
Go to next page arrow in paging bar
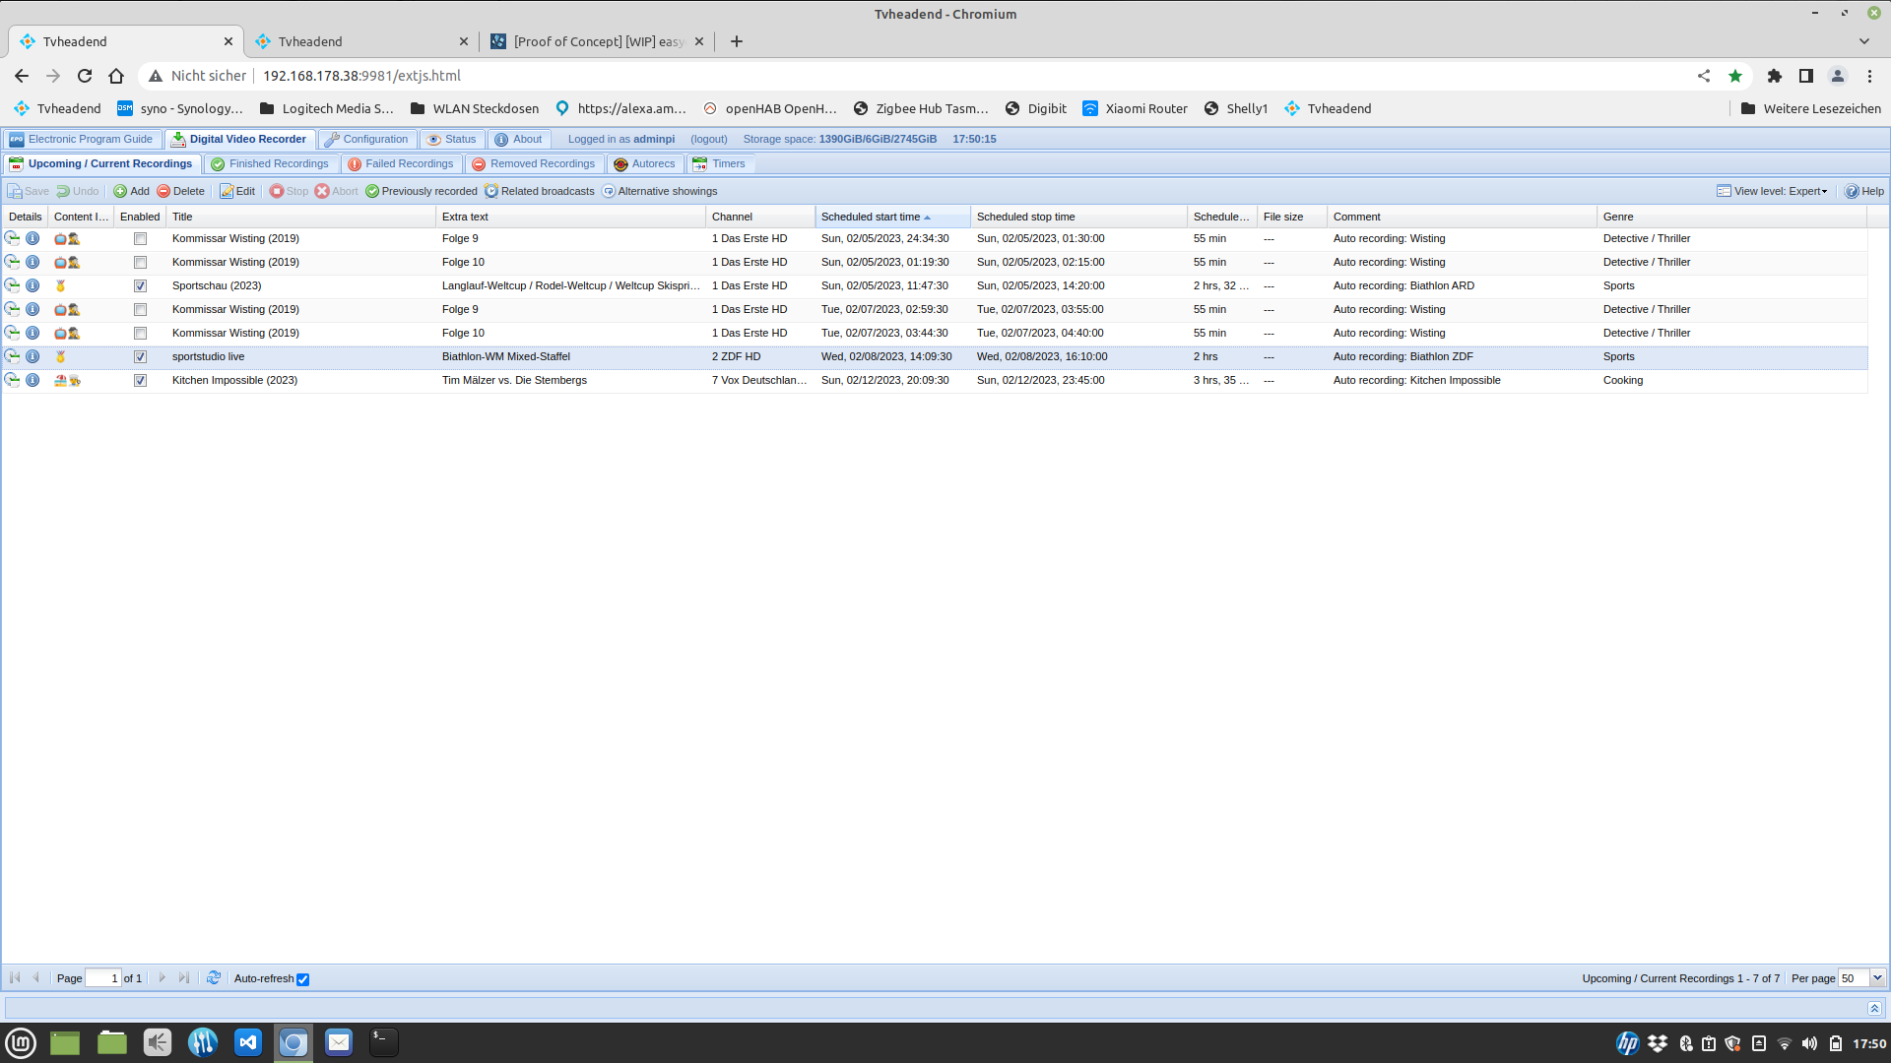pos(163,977)
